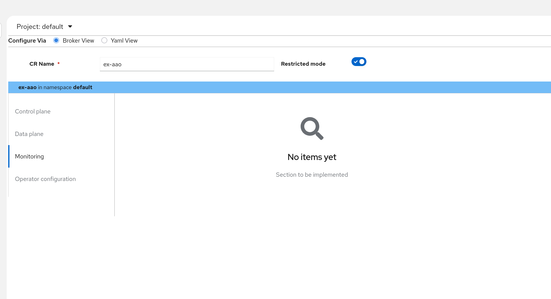
Task: Click the CR Name label
Action: pos(42,64)
